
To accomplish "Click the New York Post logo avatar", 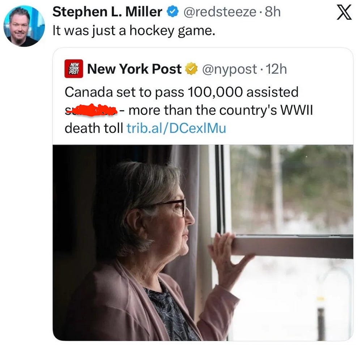I will [x=74, y=69].
